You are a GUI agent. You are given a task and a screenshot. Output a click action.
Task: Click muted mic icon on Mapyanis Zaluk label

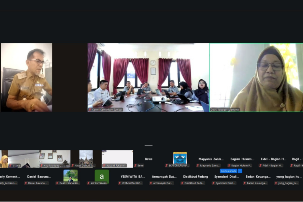click(198, 165)
